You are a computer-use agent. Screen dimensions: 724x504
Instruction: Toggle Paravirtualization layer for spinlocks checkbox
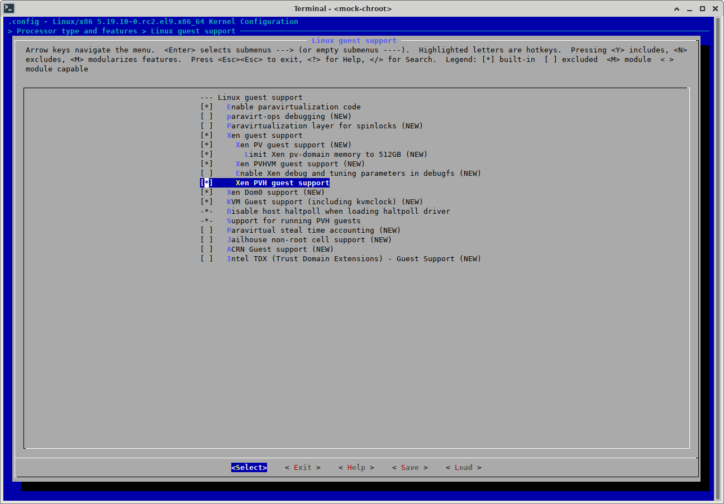pos(207,126)
